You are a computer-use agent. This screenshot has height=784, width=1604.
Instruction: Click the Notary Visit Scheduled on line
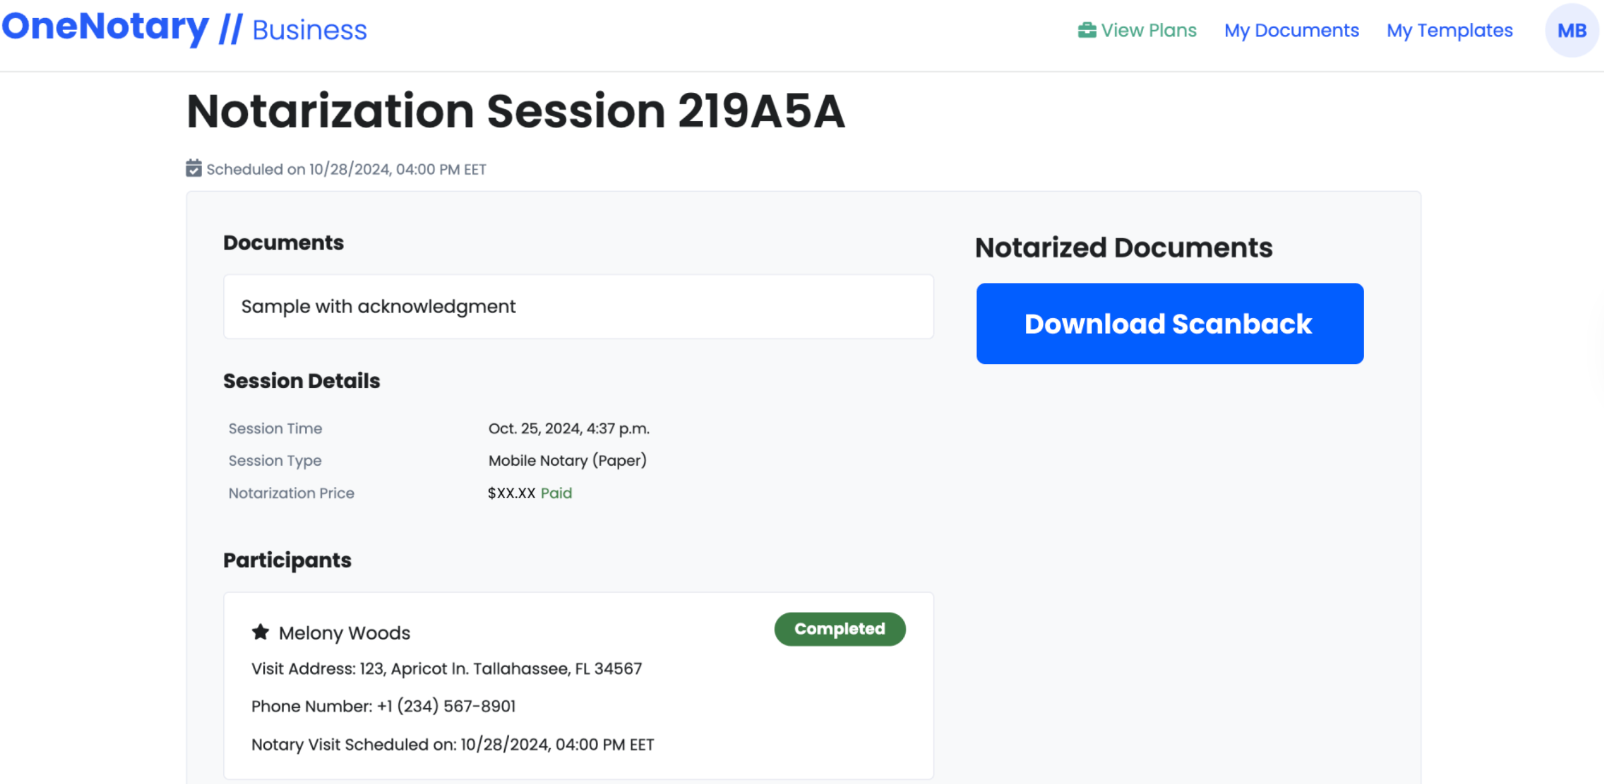click(452, 744)
